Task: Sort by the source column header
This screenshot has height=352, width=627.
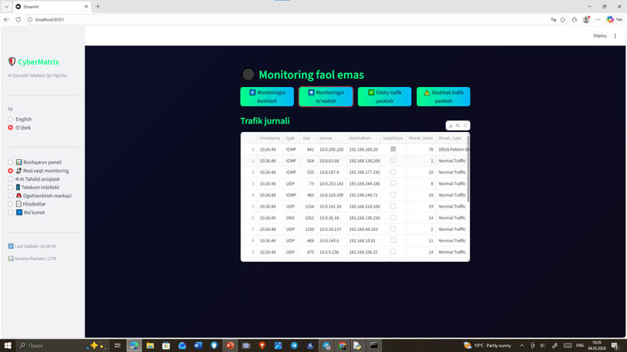Action: [331, 138]
